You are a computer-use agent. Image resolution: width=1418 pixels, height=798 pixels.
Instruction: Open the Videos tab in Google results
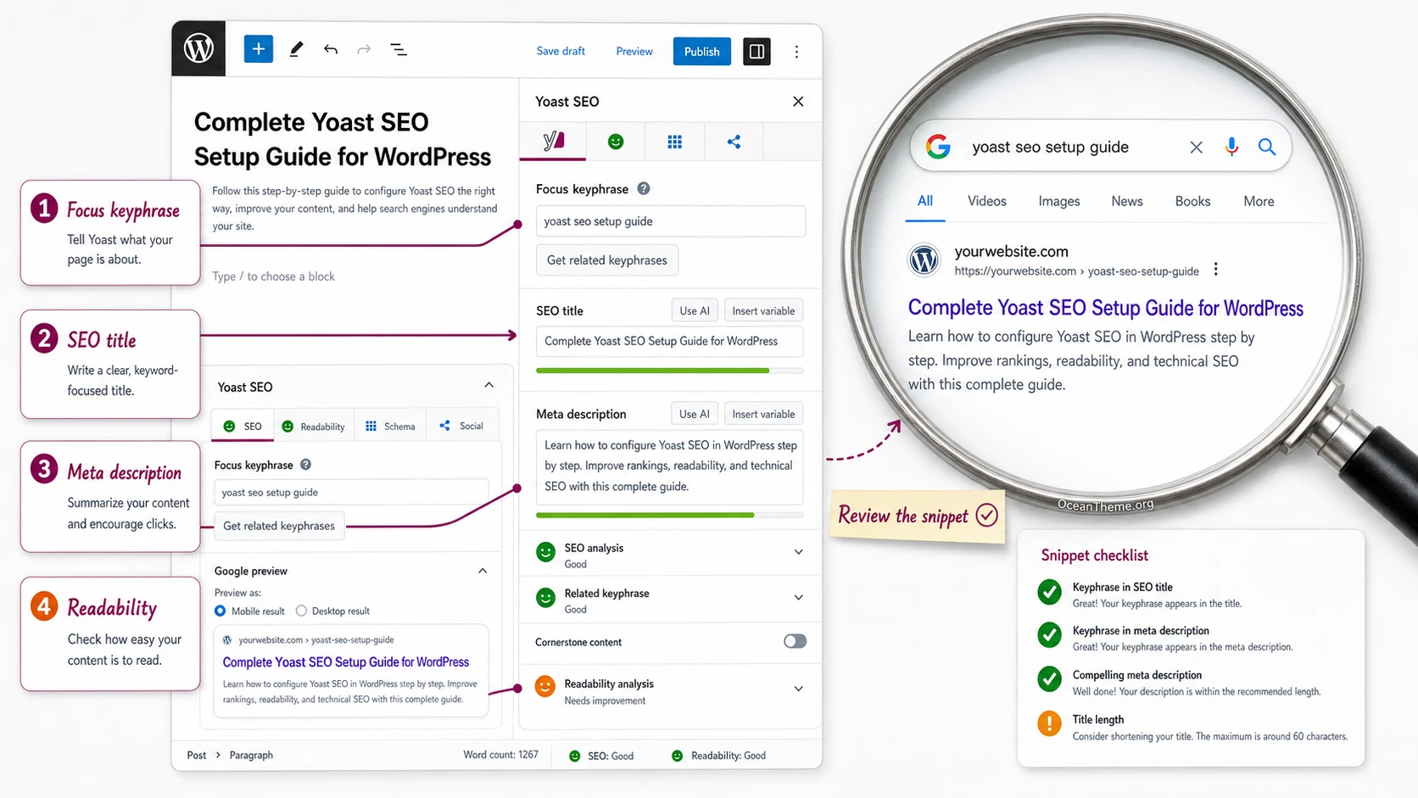pos(987,201)
